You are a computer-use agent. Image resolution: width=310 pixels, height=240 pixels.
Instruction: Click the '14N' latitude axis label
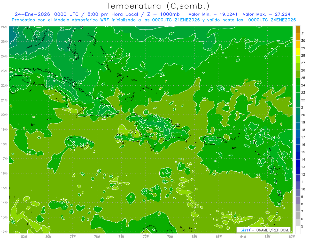pyautogui.click(x=4, y=202)
